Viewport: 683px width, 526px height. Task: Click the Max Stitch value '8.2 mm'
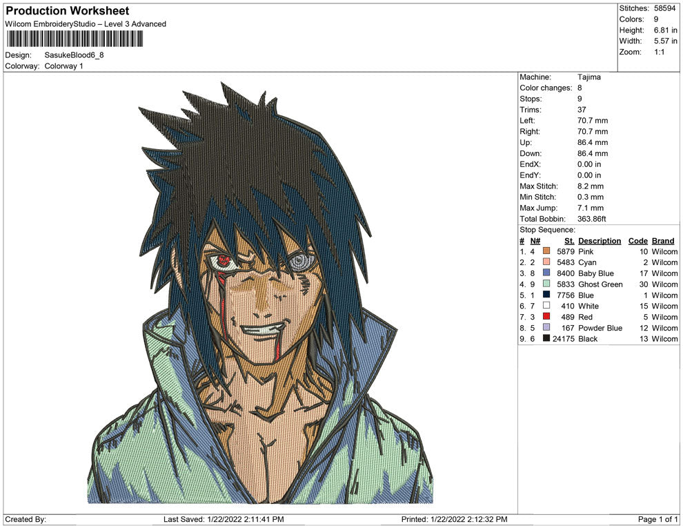[591, 186]
